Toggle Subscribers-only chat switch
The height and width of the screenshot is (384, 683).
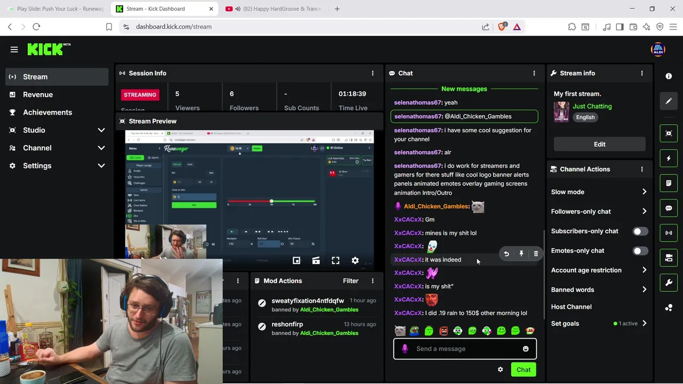click(640, 231)
